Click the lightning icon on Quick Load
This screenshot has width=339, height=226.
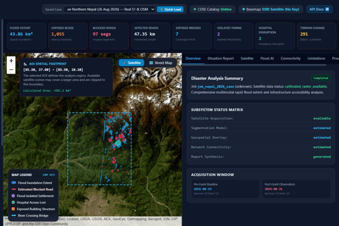pyautogui.click(x=162, y=9)
